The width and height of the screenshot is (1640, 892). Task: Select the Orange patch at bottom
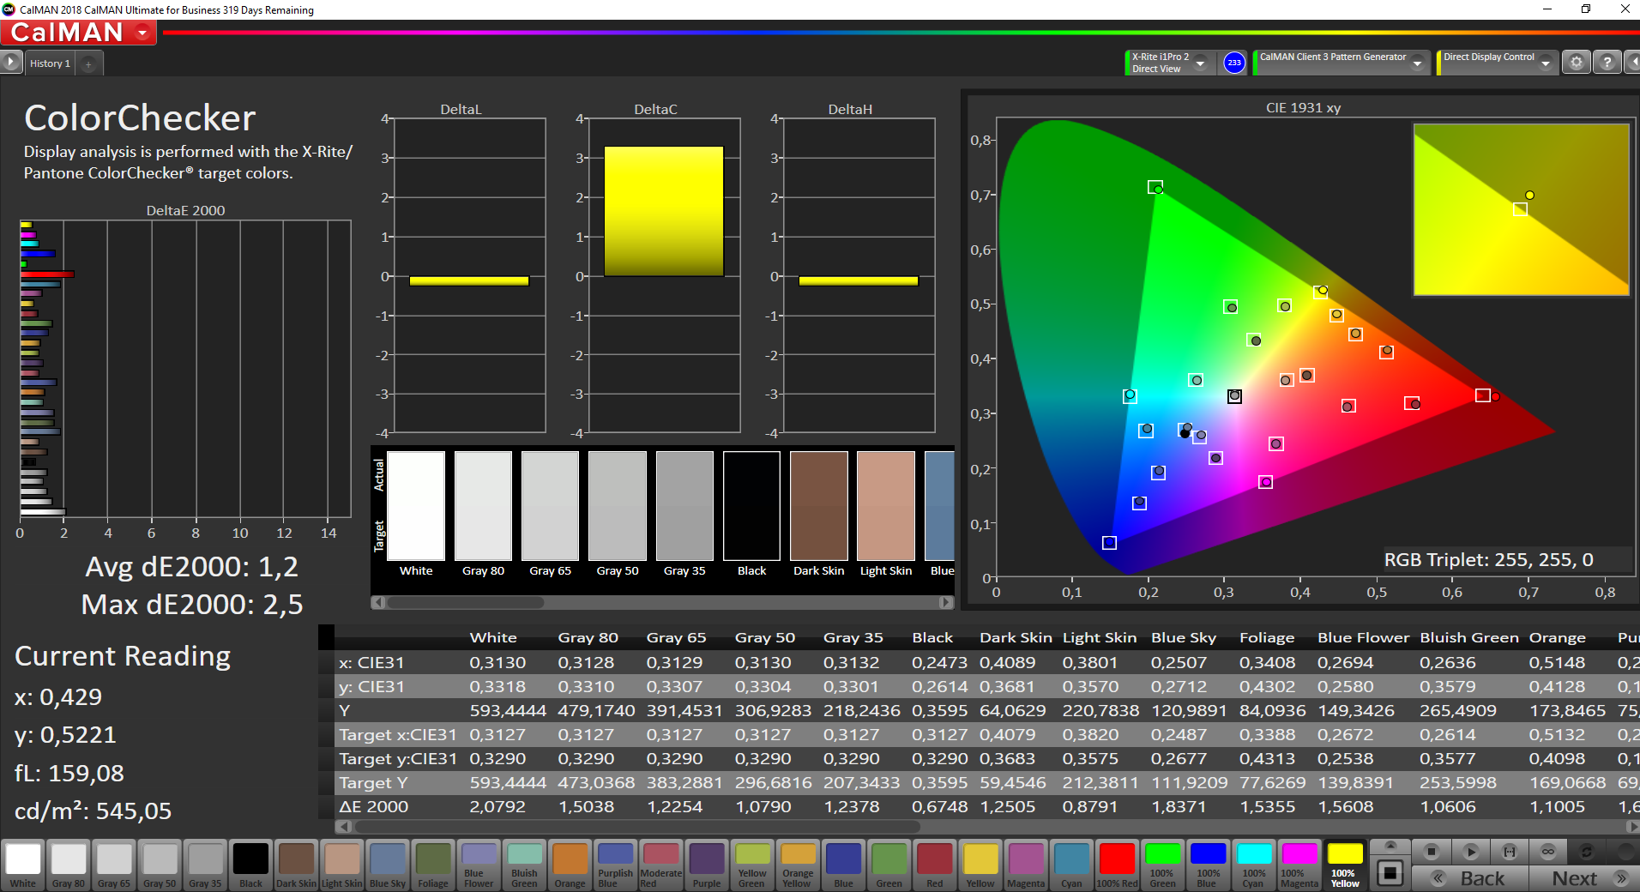tap(570, 865)
